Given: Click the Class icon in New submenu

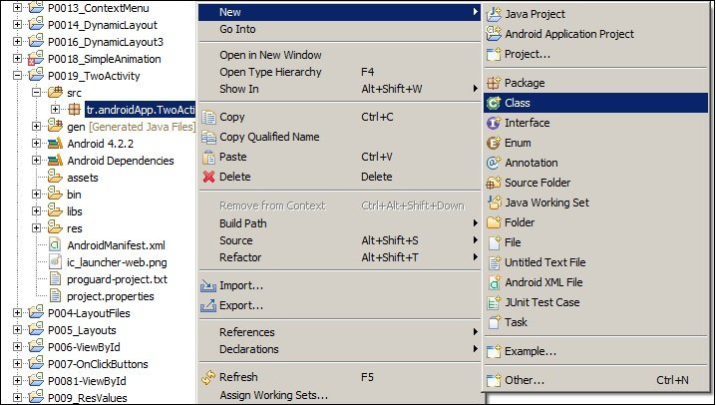Looking at the screenshot, I should (x=493, y=103).
